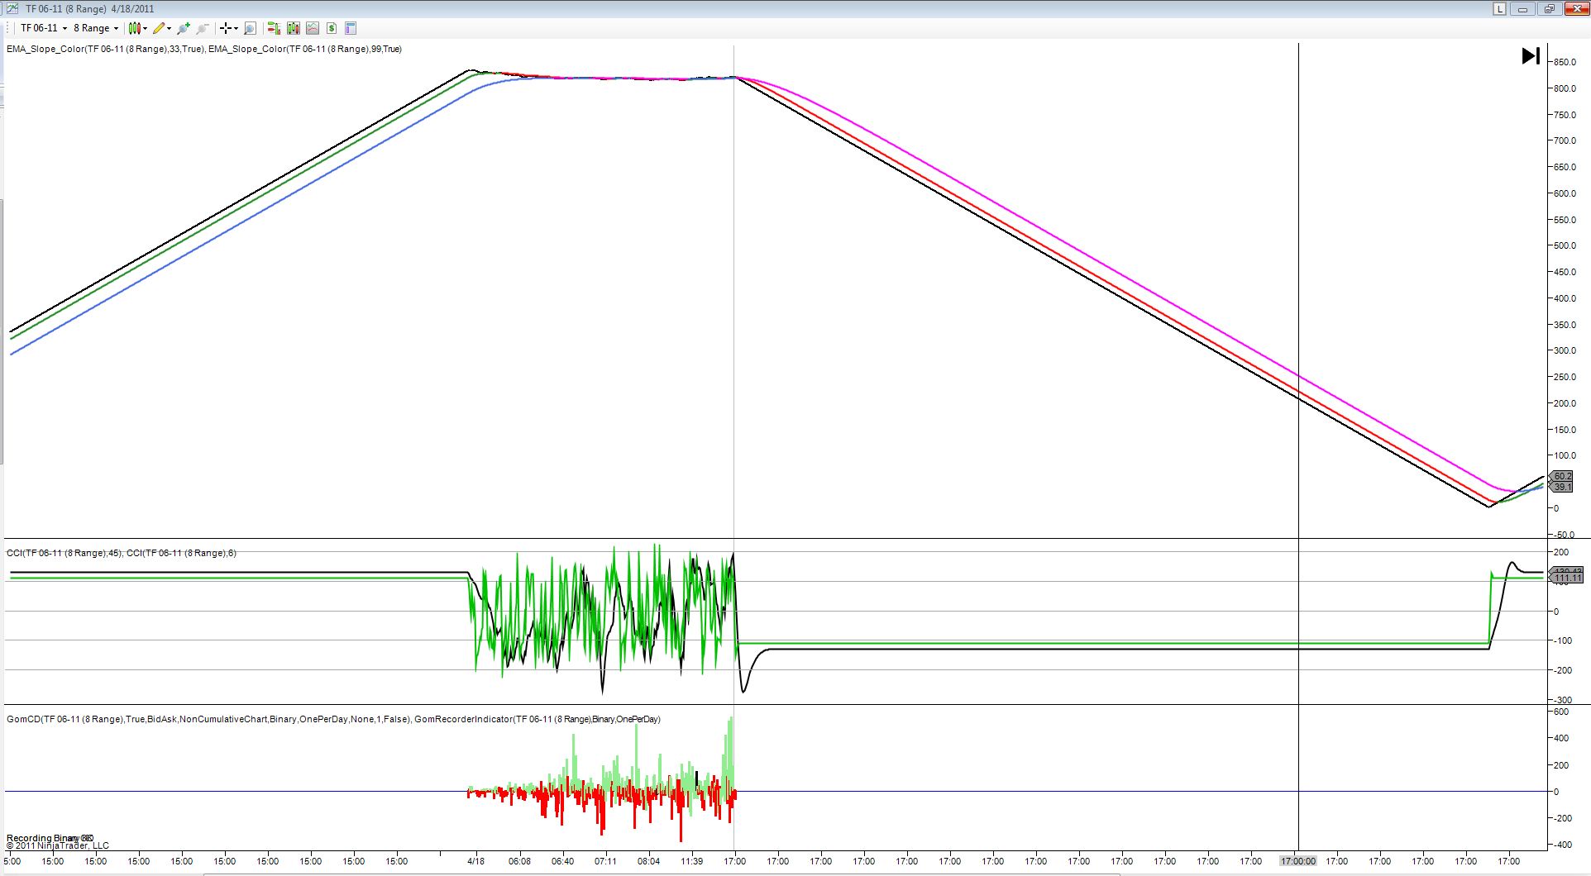The width and height of the screenshot is (1591, 876).
Task: Click the -50.0 price scale label
Action: [x=1564, y=535]
